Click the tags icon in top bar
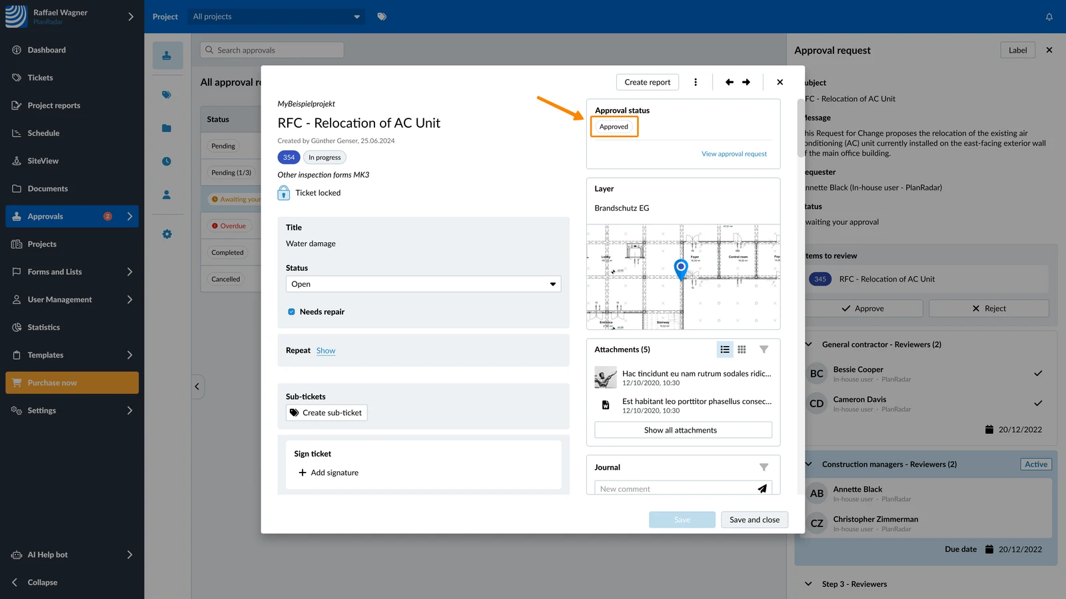1066x599 pixels. pyautogui.click(x=382, y=17)
